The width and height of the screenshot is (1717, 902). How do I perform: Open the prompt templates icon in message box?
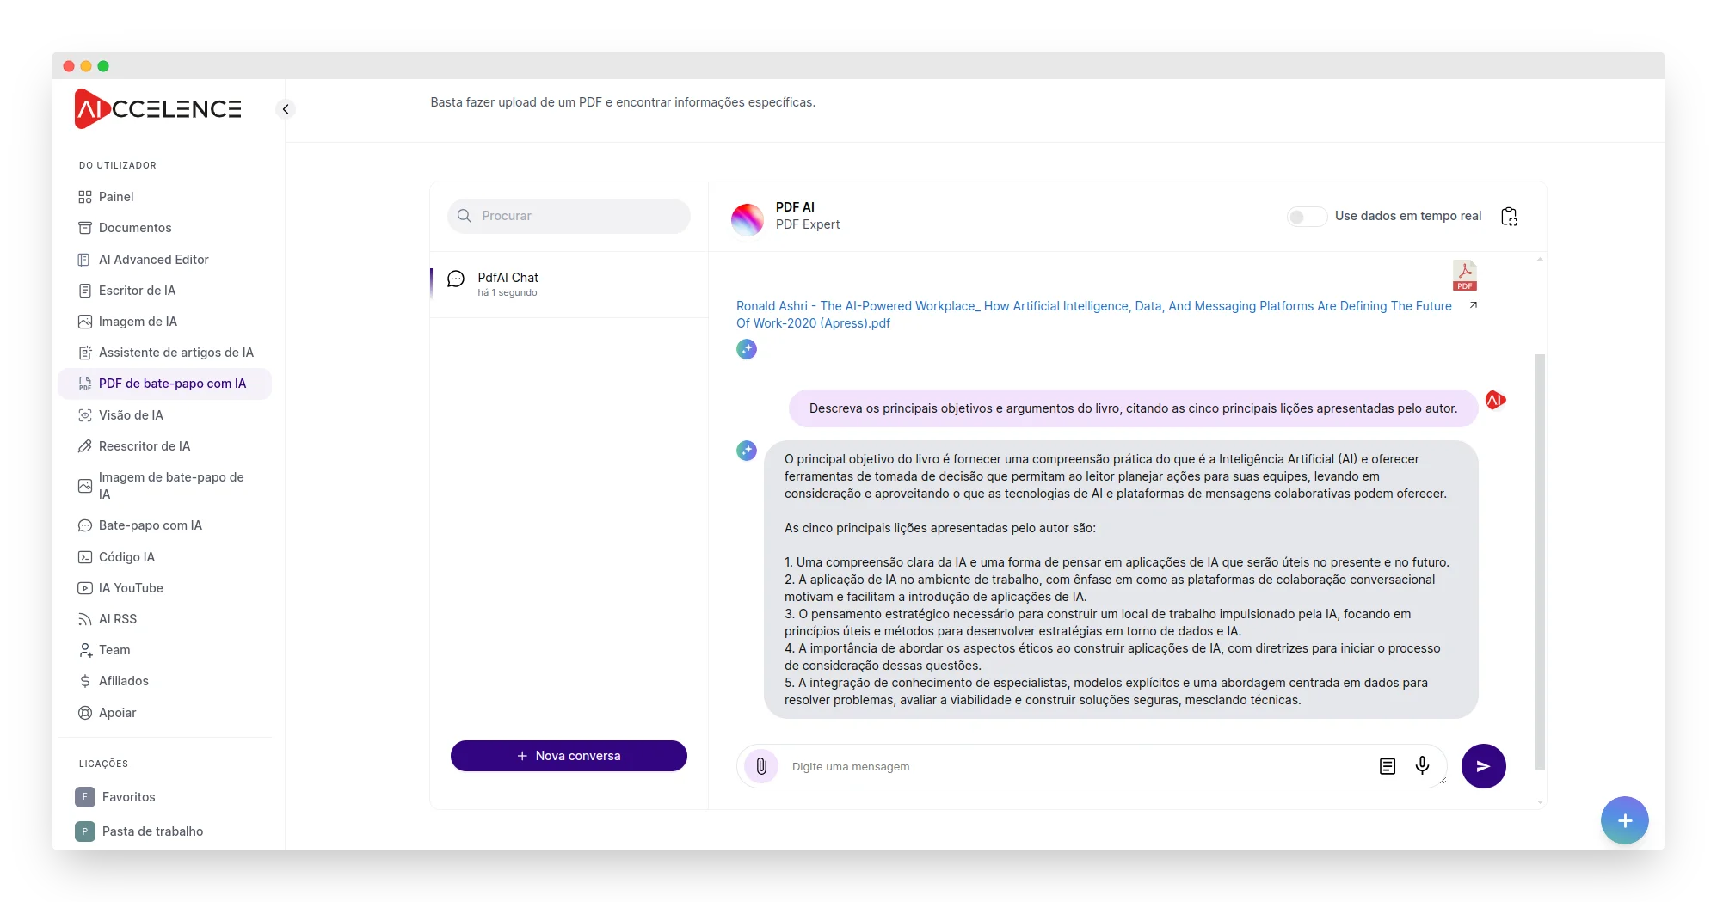click(x=1387, y=766)
